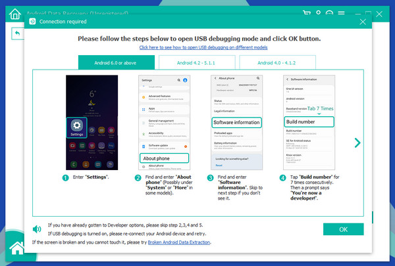395x266 pixels.
Task: Open the hamburger menu in the title bar
Action: pos(341,12)
